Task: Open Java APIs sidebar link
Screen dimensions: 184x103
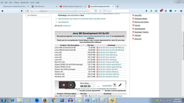Action: click(138, 15)
